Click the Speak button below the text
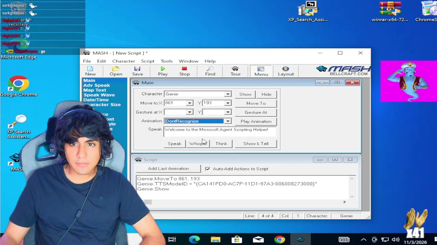The image size is (437, 245). coord(174,144)
